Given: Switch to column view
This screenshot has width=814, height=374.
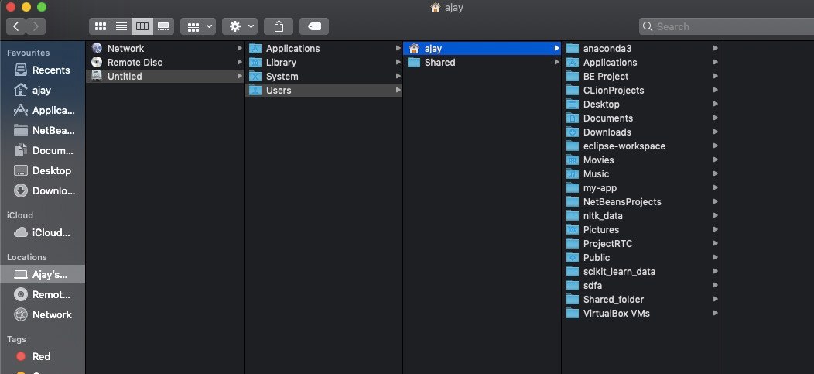Looking at the screenshot, I should [142, 26].
